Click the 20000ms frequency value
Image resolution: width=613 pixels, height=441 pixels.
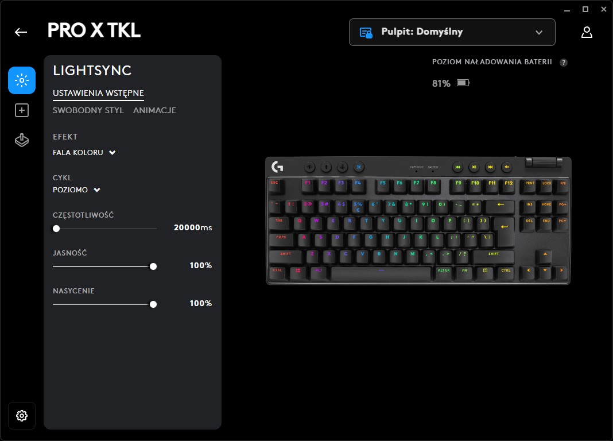(x=193, y=227)
